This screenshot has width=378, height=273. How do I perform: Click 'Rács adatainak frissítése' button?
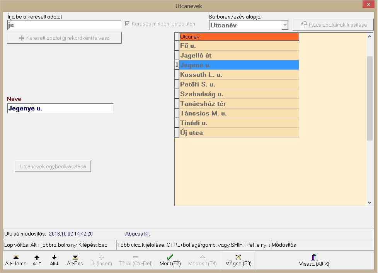coord(333,25)
